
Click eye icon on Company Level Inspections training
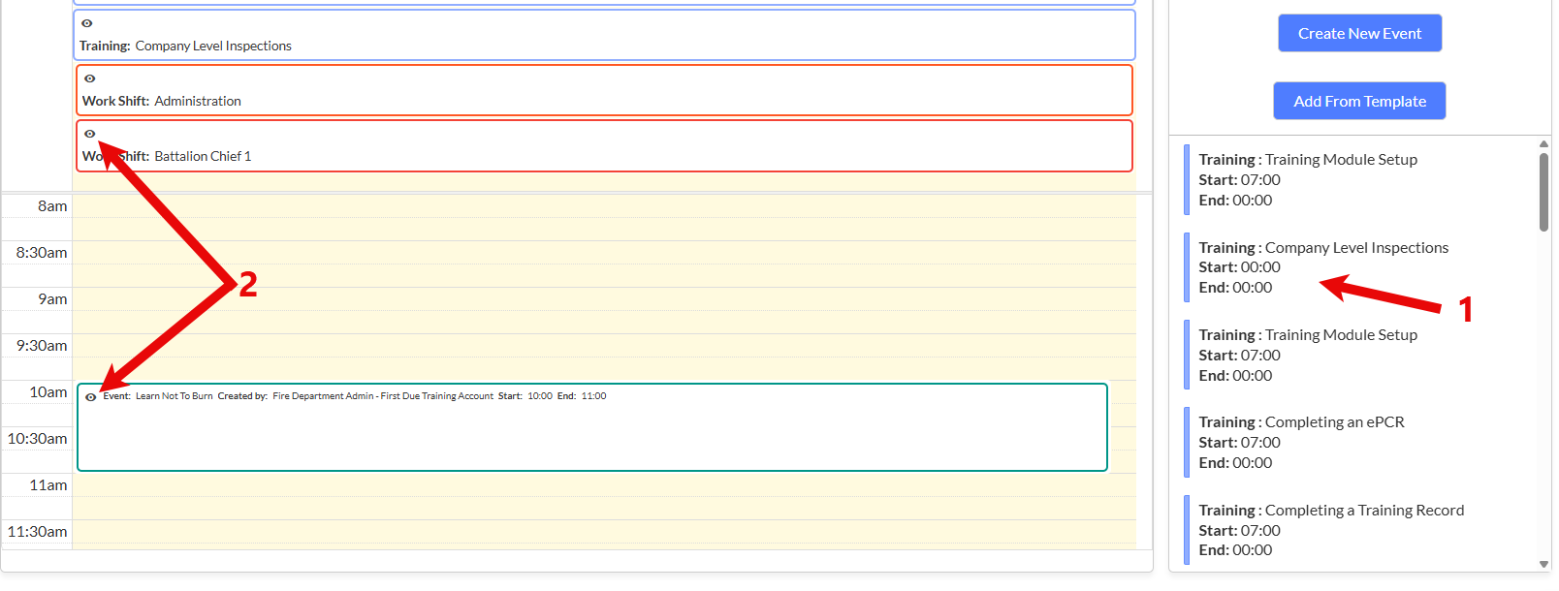point(87,23)
